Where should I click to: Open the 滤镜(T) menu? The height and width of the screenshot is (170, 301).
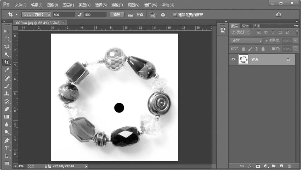click(x=117, y=5)
